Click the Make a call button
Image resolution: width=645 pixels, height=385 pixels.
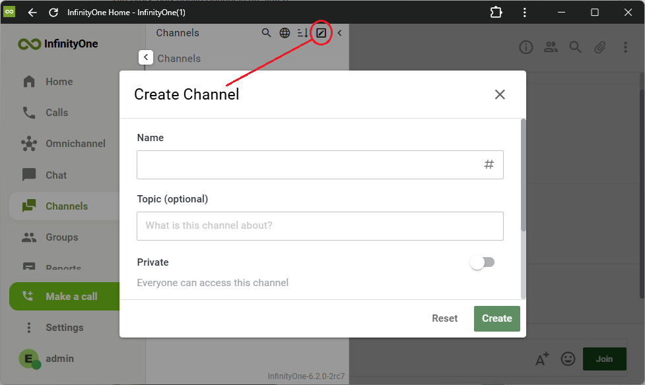click(x=65, y=296)
